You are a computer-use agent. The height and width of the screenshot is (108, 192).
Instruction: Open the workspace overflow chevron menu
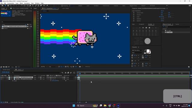167,6
